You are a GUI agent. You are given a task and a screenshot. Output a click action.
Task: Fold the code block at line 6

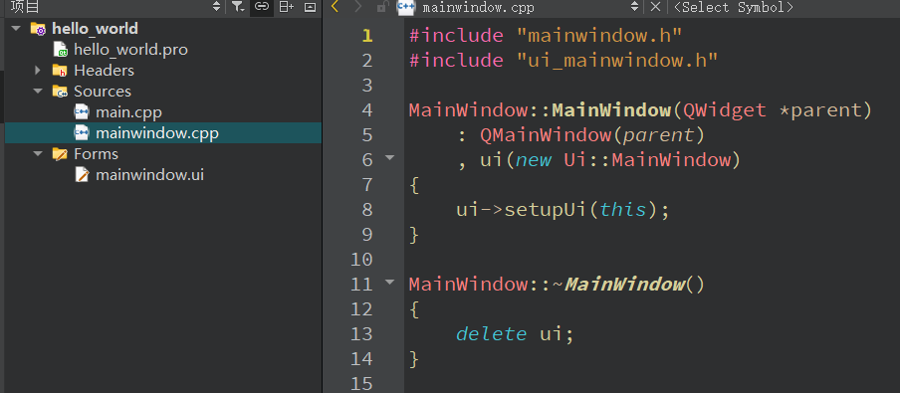tap(389, 157)
